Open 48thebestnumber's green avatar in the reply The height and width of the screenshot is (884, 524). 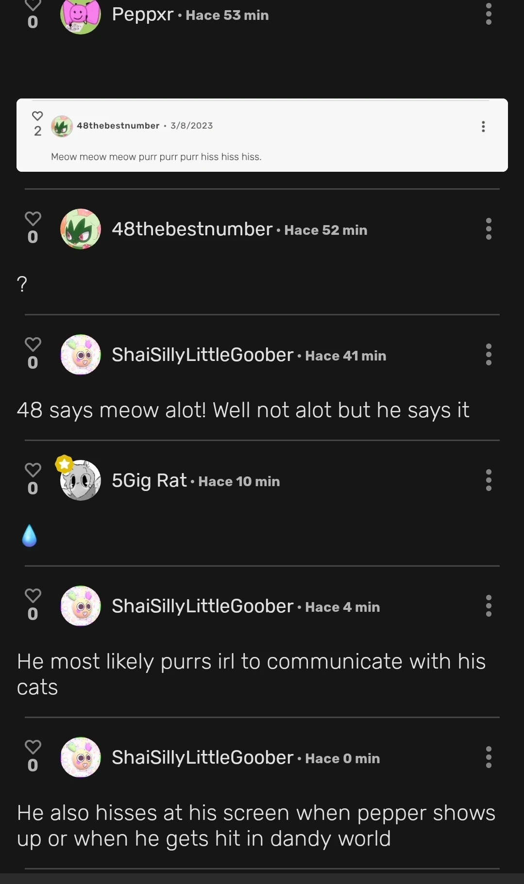tap(81, 229)
